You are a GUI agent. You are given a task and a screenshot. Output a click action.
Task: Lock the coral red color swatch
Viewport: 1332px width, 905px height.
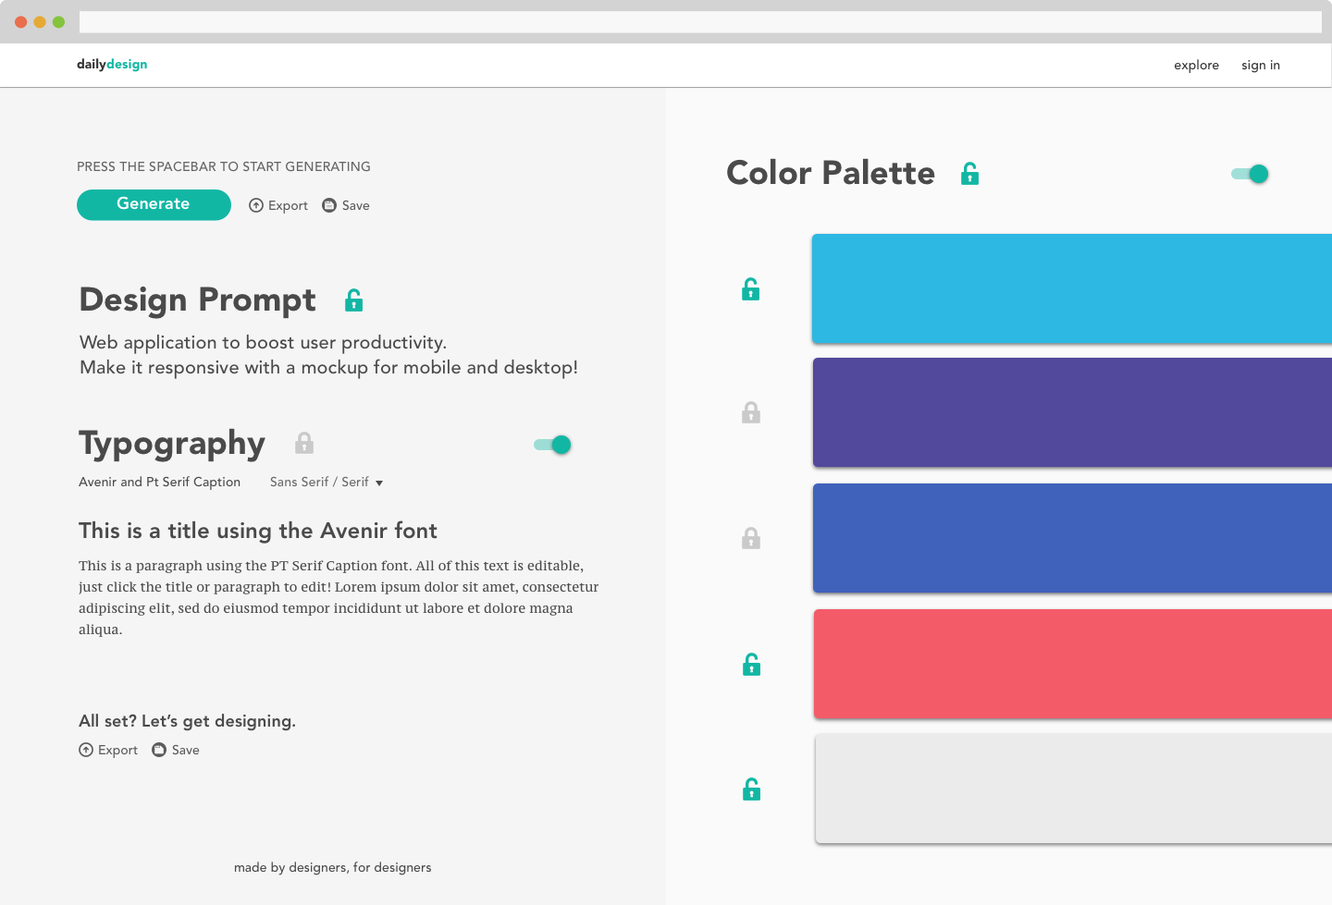(751, 665)
